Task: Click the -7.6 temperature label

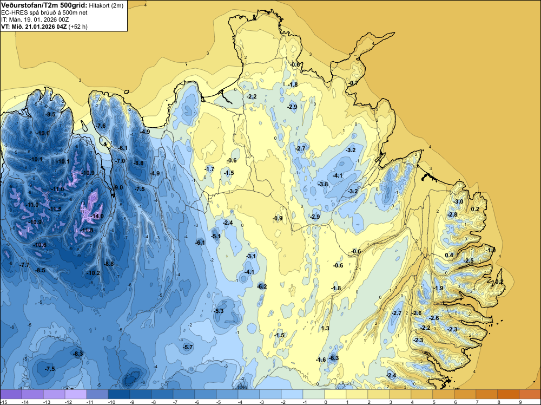Action: point(101,126)
